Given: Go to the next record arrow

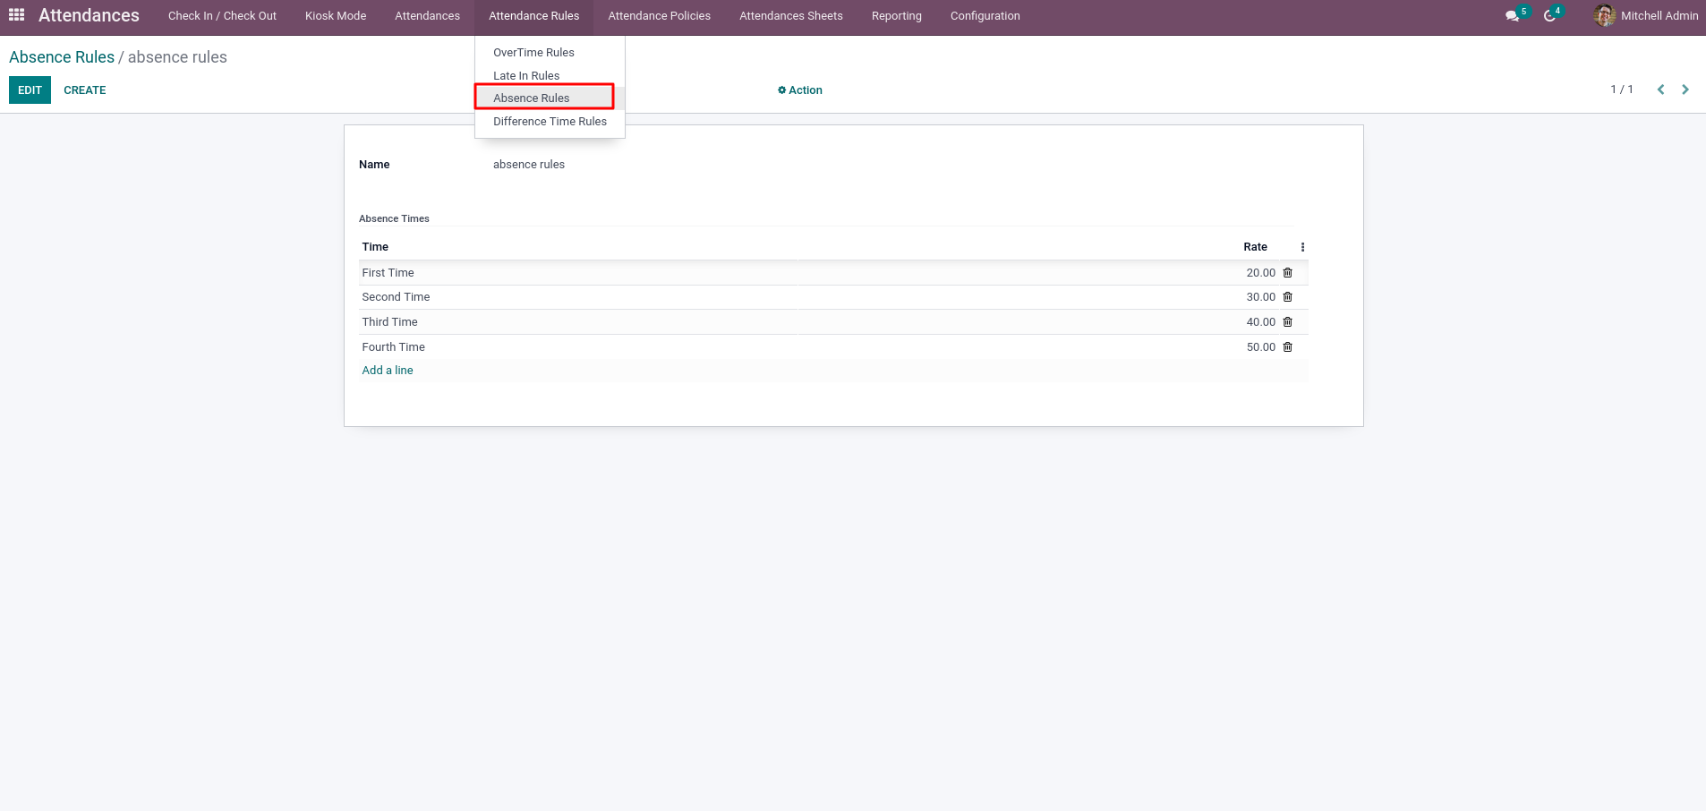Looking at the screenshot, I should point(1685,90).
